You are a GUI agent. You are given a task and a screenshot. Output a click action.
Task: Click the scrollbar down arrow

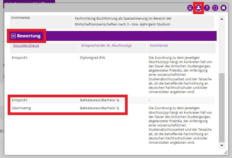click(x=222, y=146)
